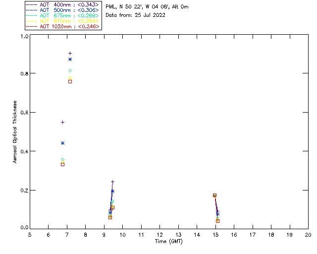This screenshot has width=317, height=254.
Task: Select the AOT 870nm legend entry
Action: 63,21
